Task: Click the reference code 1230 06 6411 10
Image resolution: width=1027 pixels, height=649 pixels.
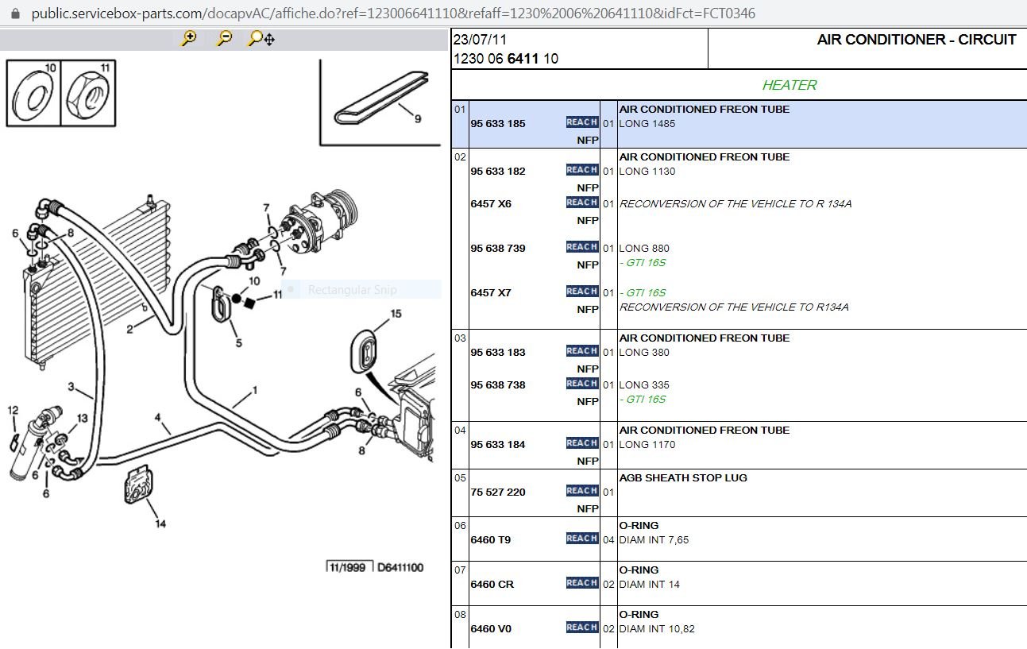Action: (x=506, y=59)
